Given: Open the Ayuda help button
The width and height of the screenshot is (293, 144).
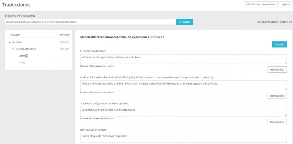Looking at the screenshot, I should (286, 4).
